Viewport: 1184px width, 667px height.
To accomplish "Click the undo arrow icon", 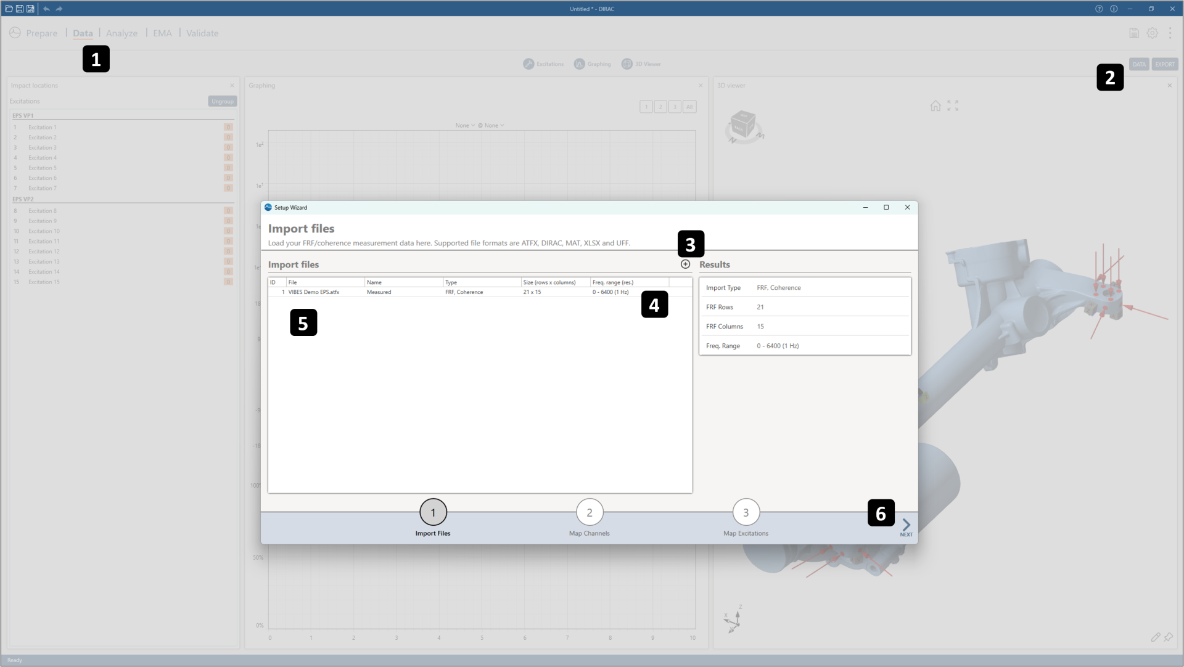I will [x=46, y=9].
